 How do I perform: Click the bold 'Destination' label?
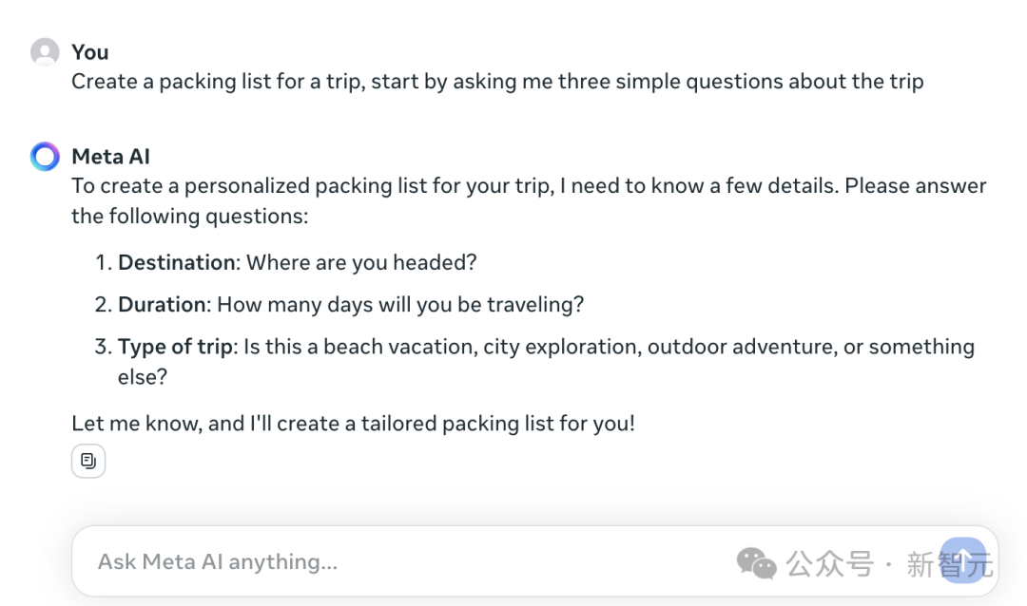coord(176,262)
